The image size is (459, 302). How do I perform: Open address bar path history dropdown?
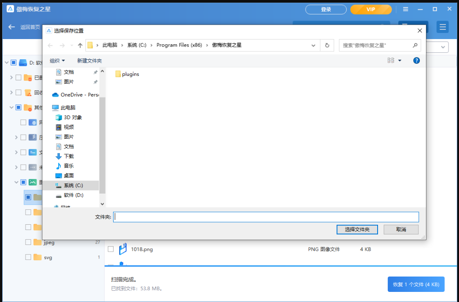tap(313, 45)
